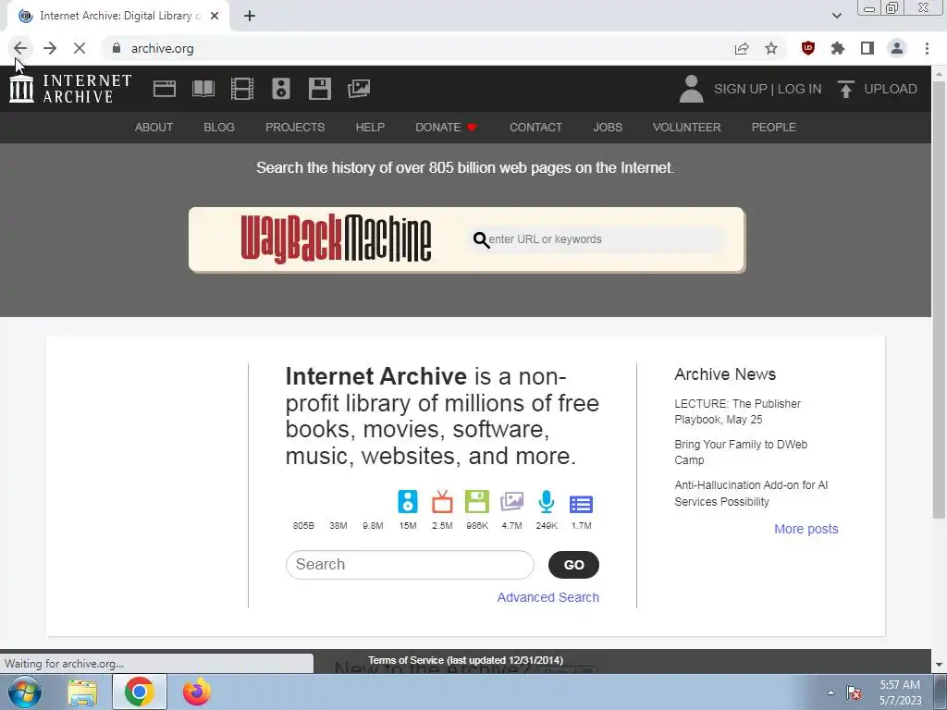947x710 pixels.
Task: Open the Audio speaker icon in header
Action: point(281,89)
